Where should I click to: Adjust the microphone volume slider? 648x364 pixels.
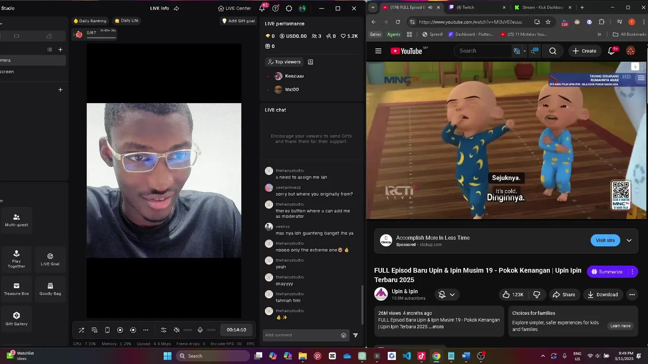point(211,330)
